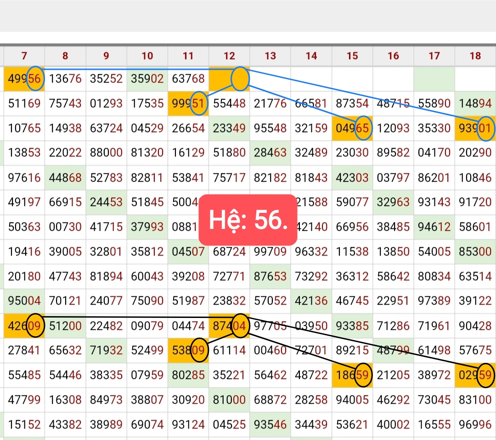
Task: Click cell 20180
Action: click(x=24, y=276)
